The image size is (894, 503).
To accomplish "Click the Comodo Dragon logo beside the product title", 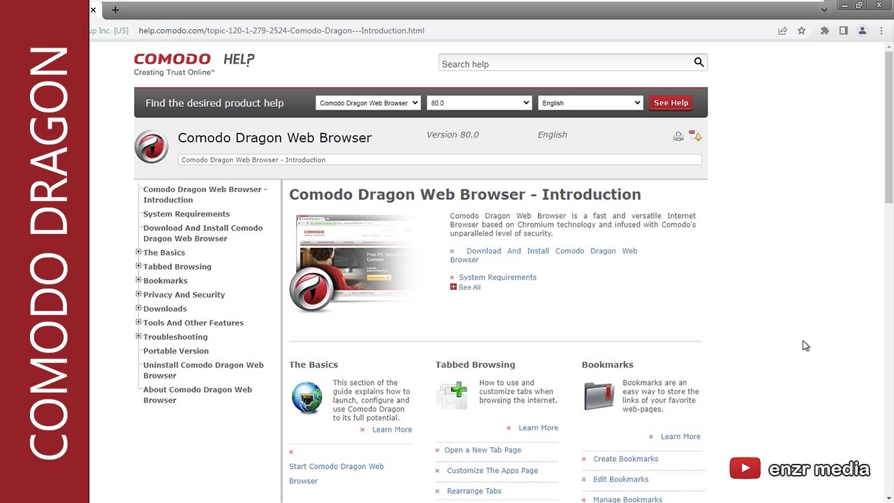I will (151, 147).
